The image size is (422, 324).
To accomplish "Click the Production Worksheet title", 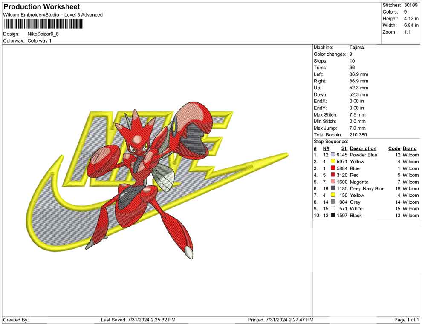I will [x=42, y=7].
